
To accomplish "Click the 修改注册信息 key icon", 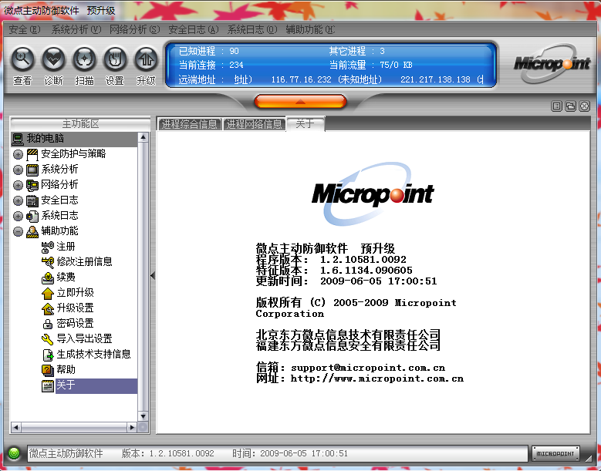I will point(48,262).
